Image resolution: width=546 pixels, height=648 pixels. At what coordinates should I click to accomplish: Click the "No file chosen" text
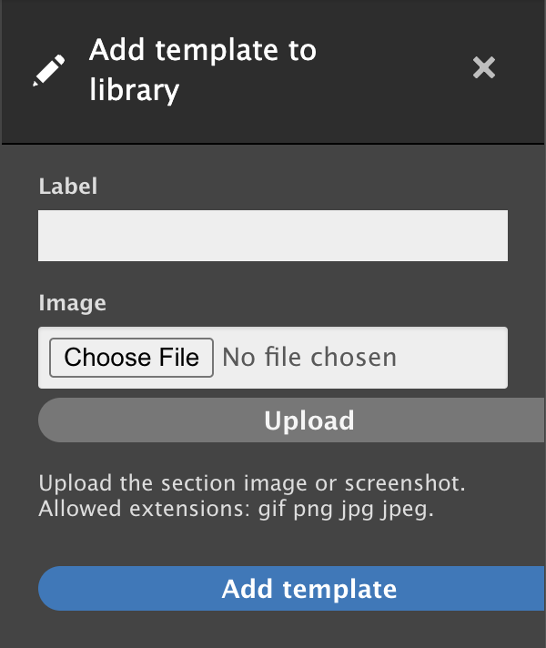(x=309, y=358)
